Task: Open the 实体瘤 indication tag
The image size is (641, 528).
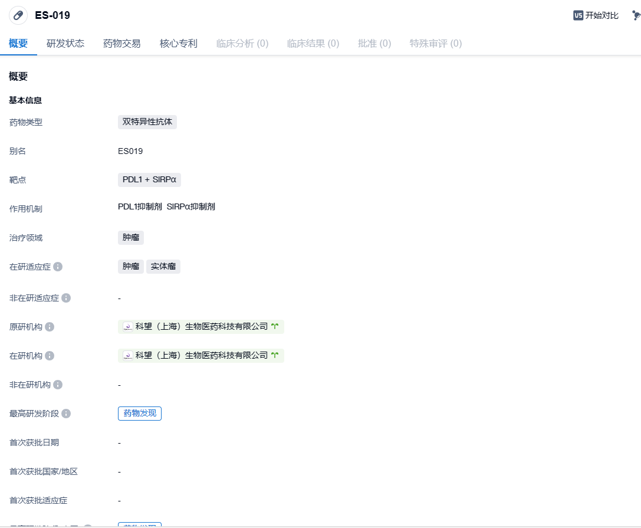Action: [163, 267]
